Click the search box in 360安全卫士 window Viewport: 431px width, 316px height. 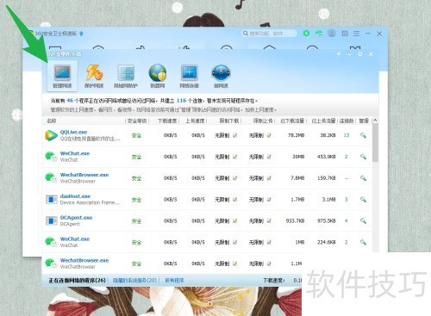click(269, 34)
